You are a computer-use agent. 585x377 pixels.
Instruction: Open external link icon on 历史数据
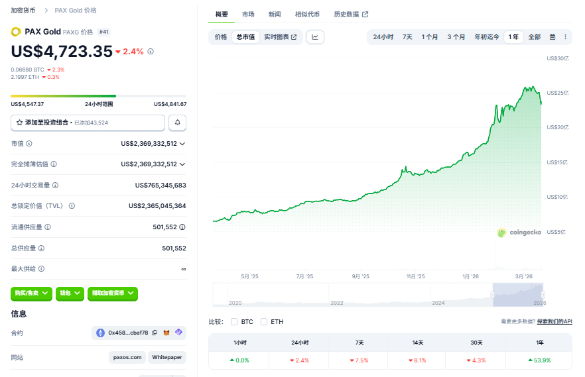[x=365, y=14]
